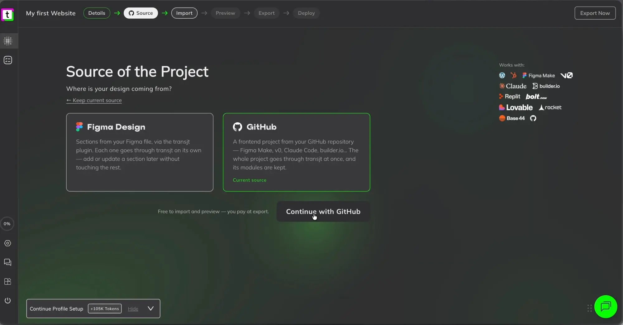Click the Claude logo
Screen dimensions: 623x325
click(513, 86)
